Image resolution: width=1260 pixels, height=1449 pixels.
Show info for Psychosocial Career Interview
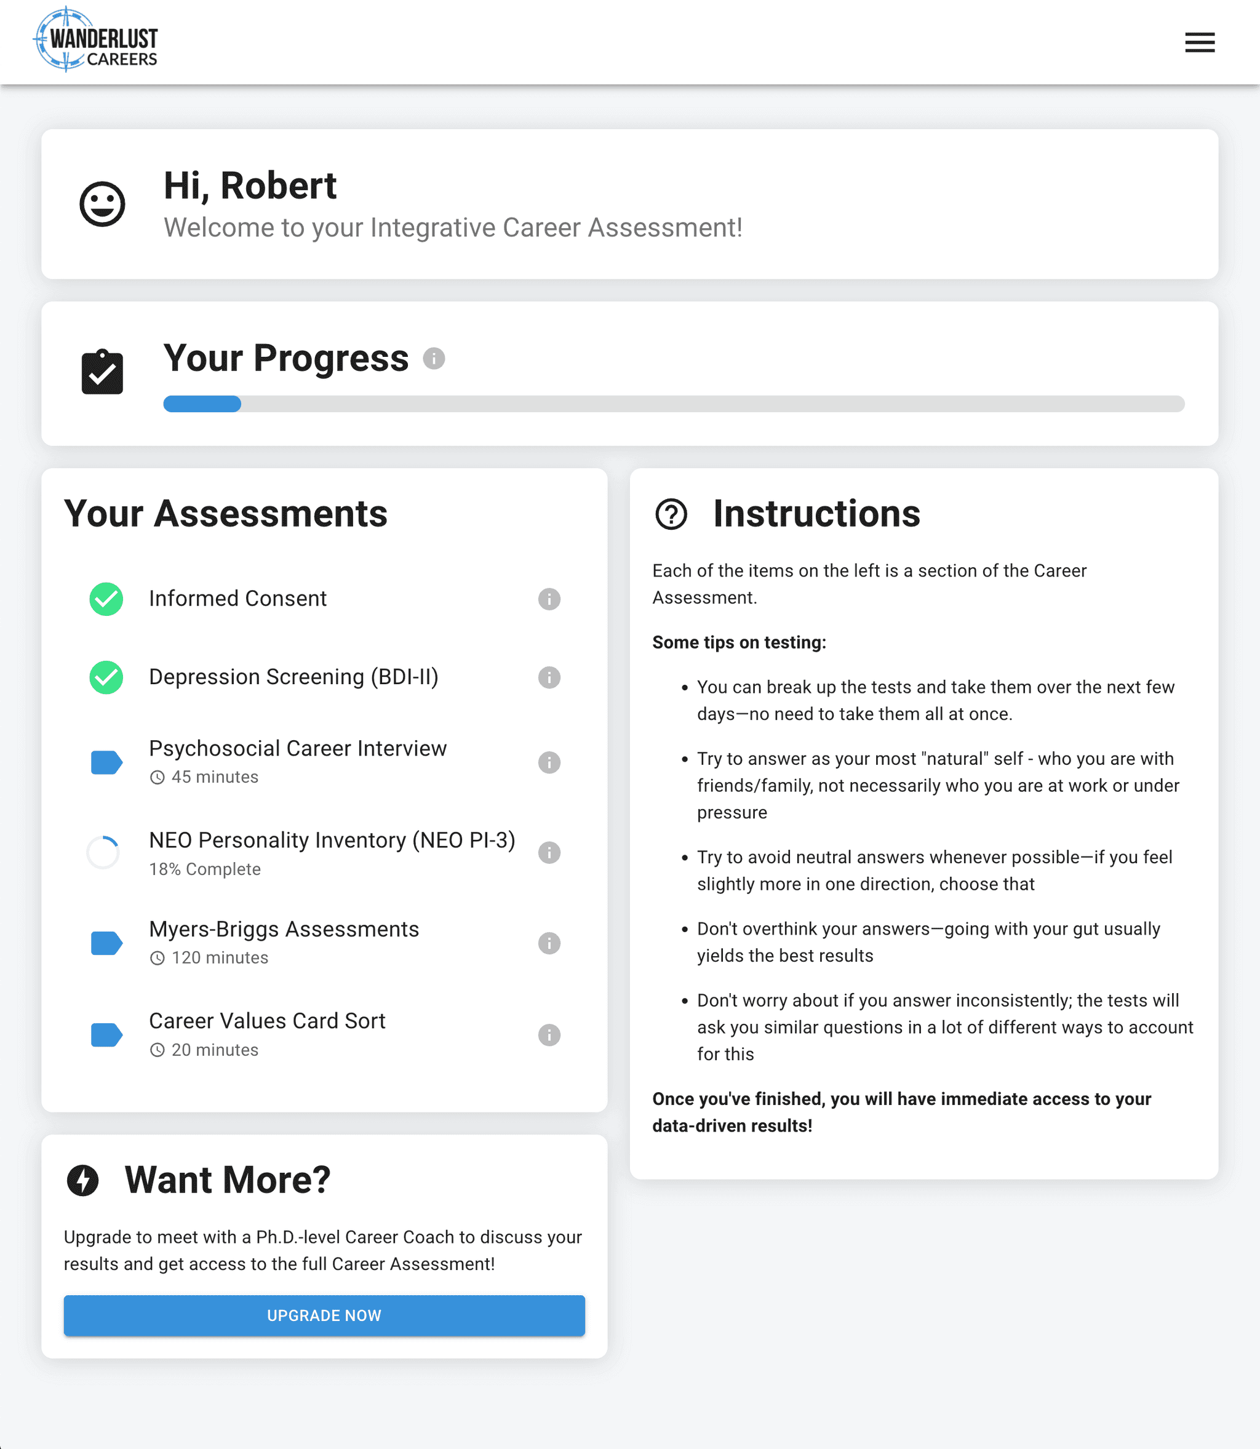(x=549, y=763)
